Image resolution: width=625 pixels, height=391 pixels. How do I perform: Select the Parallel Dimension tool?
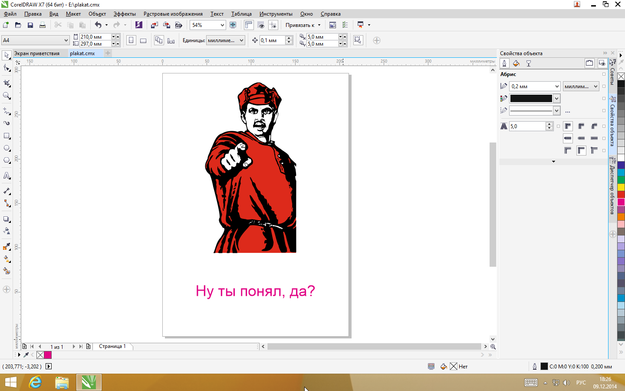pos(7,191)
